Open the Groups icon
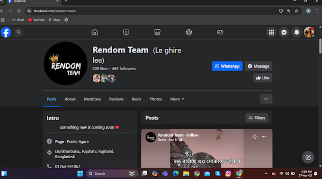This screenshot has width=322, height=179. pos(189,32)
